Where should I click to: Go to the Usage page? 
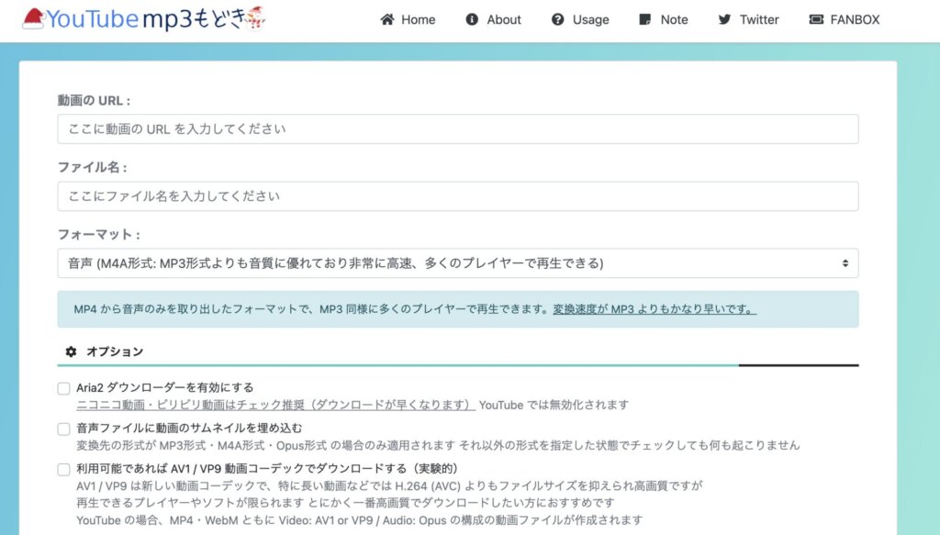point(580,20)
